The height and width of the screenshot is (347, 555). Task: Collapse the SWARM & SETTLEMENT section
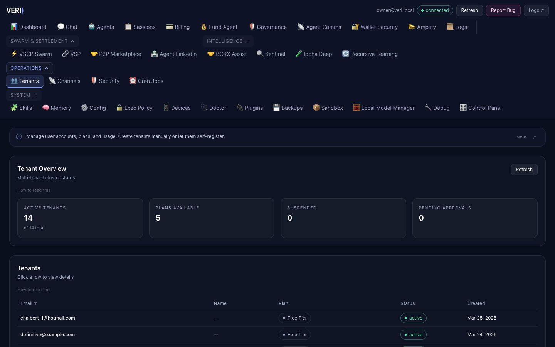[42, 41]
